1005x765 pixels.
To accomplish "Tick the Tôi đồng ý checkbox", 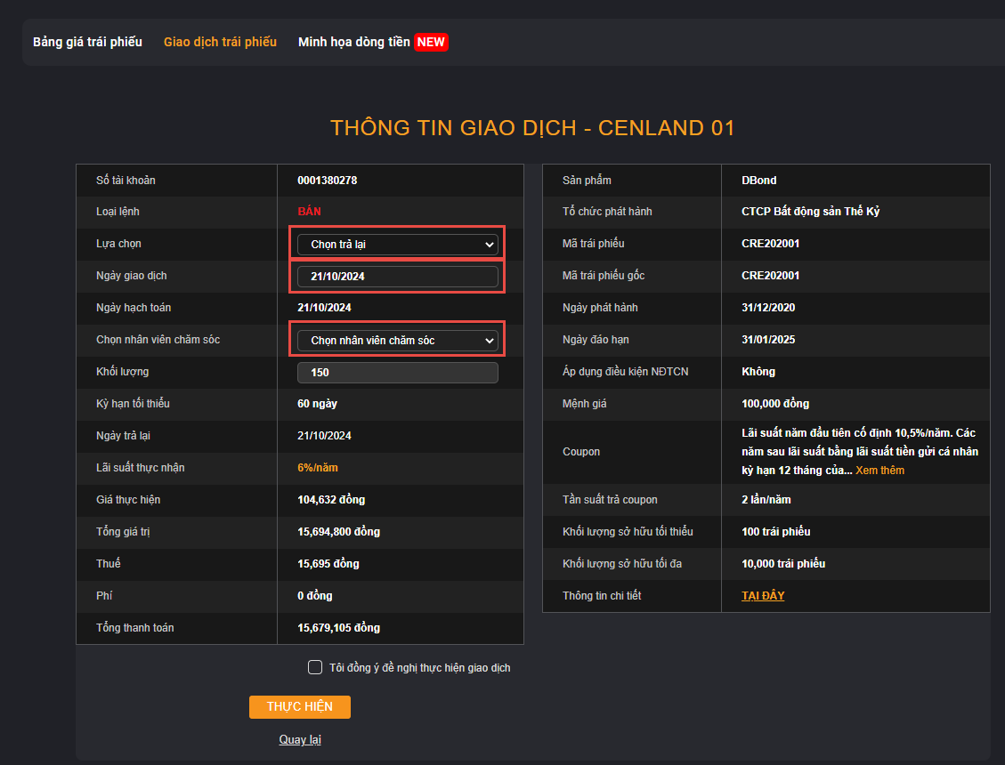I will coord(315,667).
